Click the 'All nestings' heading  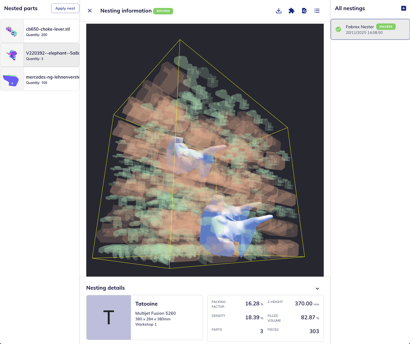pos(350,8)
